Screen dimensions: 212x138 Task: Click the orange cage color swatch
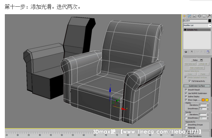pyautogui.click(x=203, y=100)
